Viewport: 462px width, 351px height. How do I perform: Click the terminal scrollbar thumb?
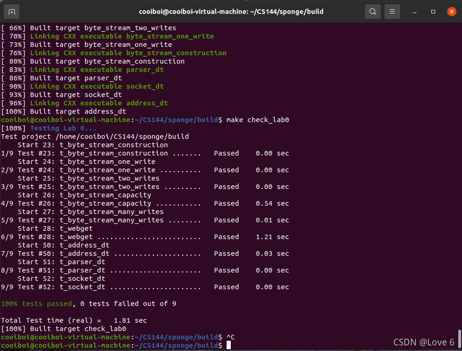pos(459,339)
